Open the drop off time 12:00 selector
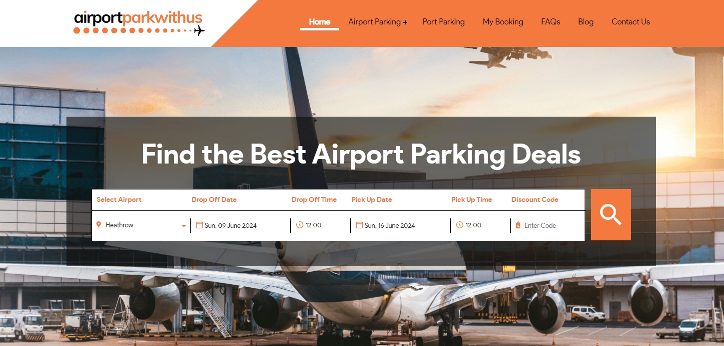Viewport: 724px width, 346px height. pyautogui.click(x=320, y=225)
